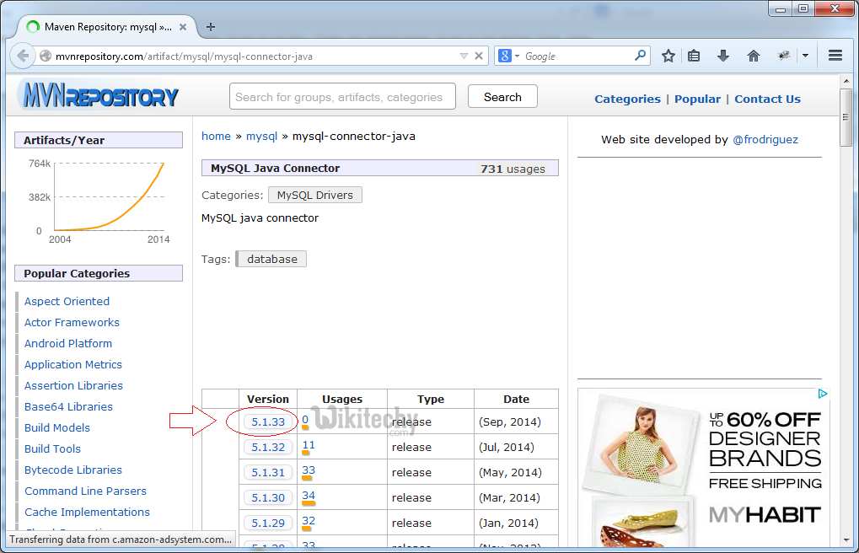The image size is (859, 553).
Task: Click the page vertical scrollbar thumb
Action: point(846,116)
